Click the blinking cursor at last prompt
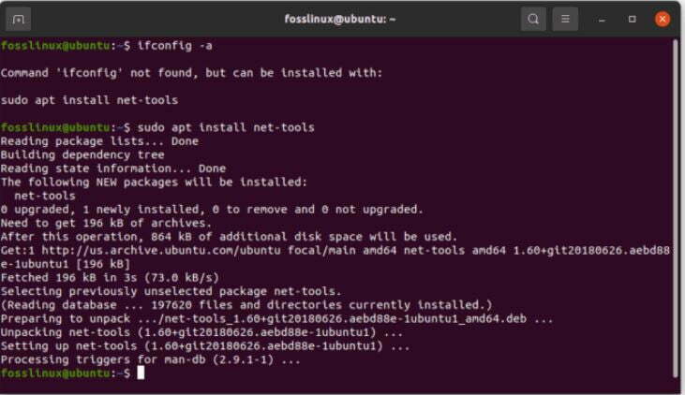This screenshot has width=685, height=395. (141, 373)
